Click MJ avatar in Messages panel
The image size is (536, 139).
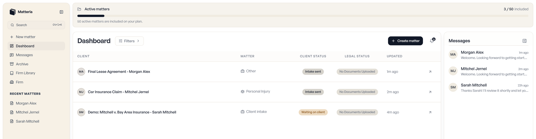(453, 71)
